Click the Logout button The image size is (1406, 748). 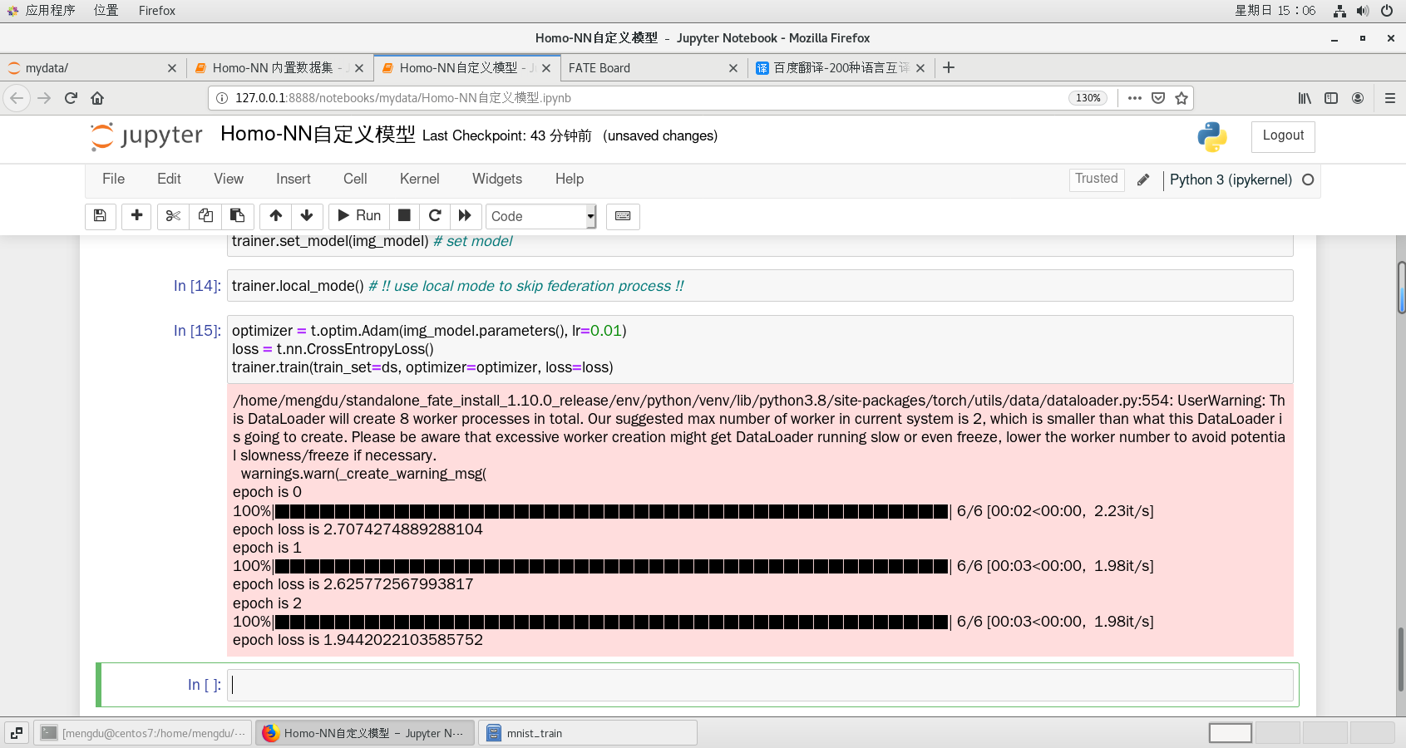(1283, 136)
